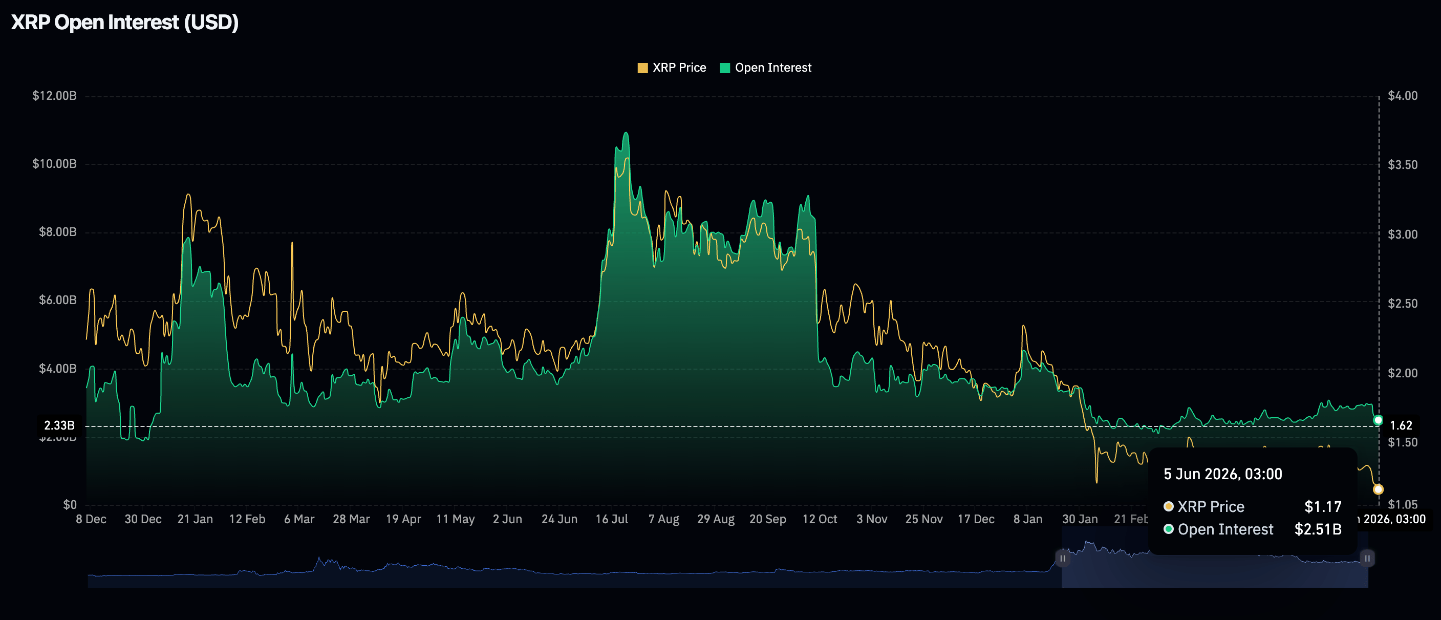Click the 24 Jun date label
The height and width of the screenshot is (620, 1441).
pos(560,519)
